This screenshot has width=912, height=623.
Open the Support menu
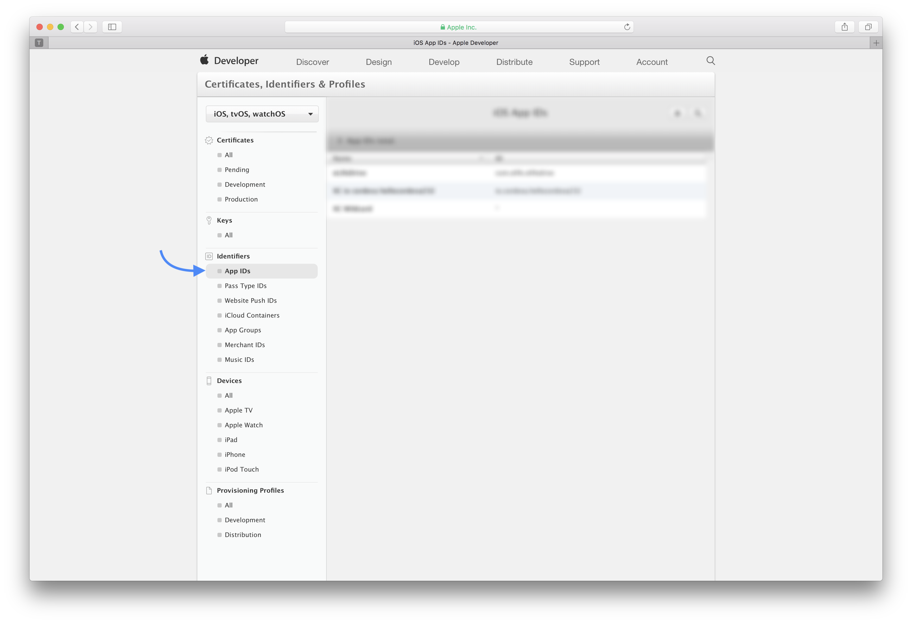point(584,62)
